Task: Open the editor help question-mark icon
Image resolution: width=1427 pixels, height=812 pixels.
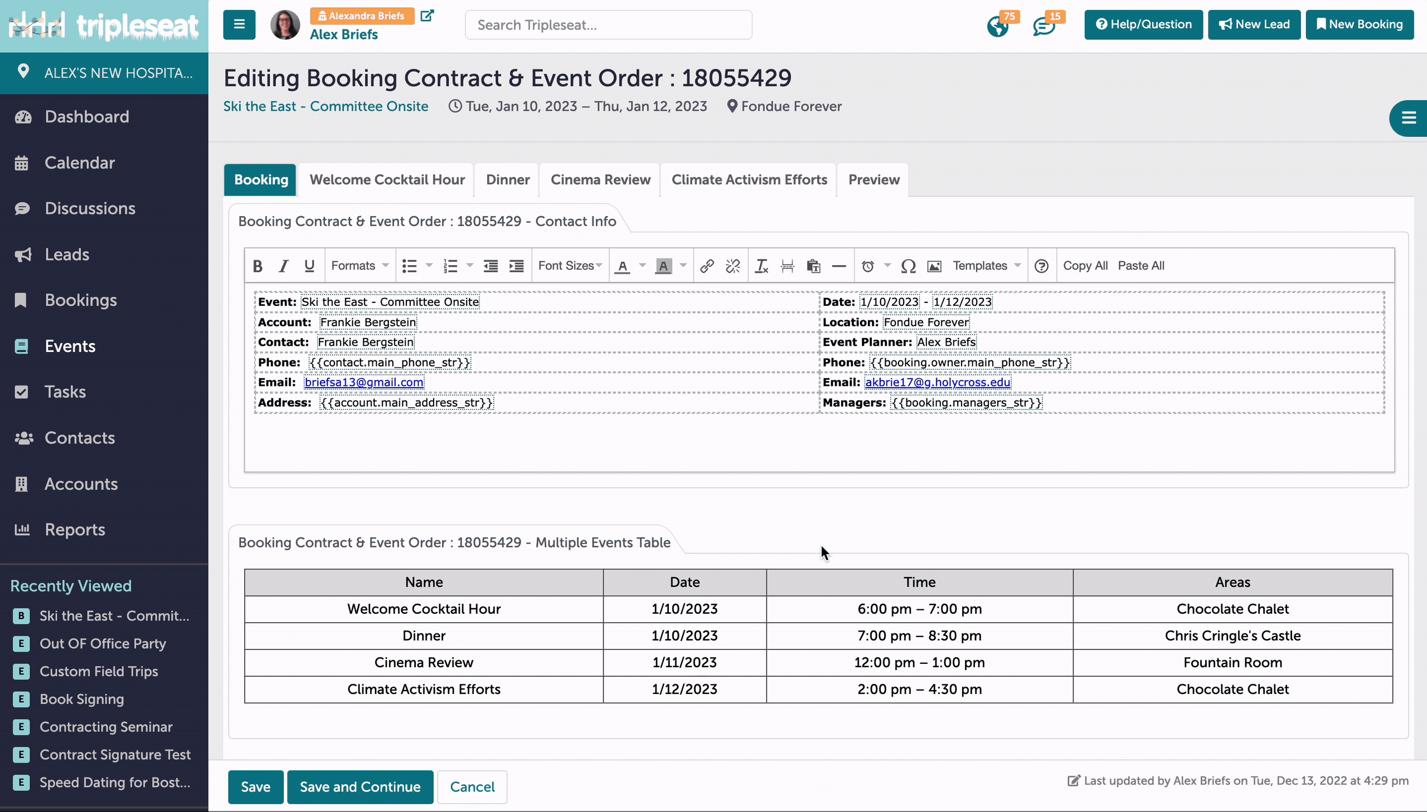Action: pyautogui.click(x=1041, y=266)
